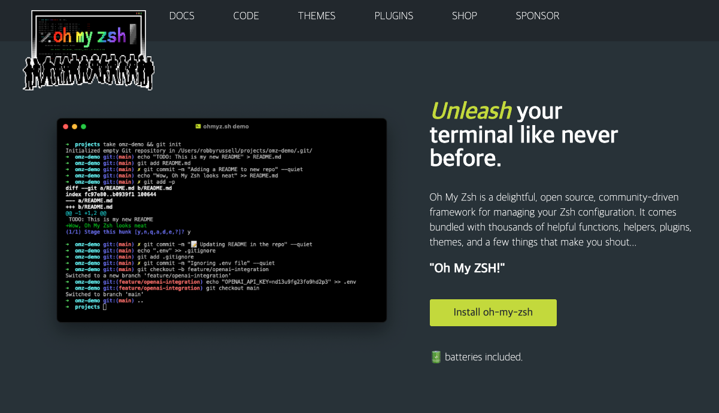The image size is (719, 413).
Task: Click the terminal demo screenshot
Action: tap(222, 220)
